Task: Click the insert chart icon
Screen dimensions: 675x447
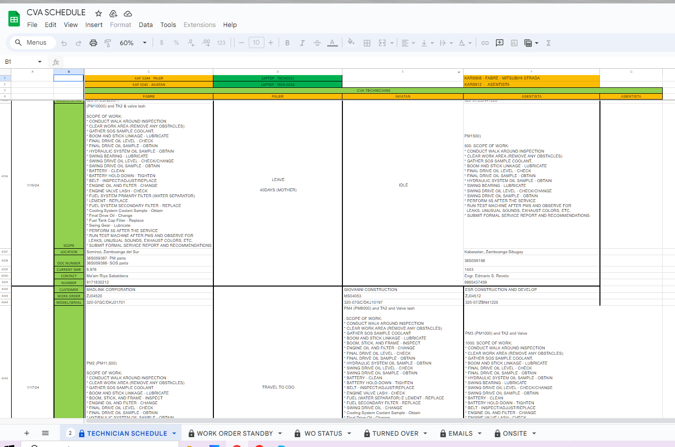Action: pyautogui.click(x=514, y=43)
